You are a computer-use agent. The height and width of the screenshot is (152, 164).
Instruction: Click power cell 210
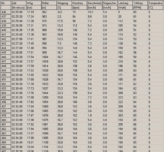tap(125, 61)
